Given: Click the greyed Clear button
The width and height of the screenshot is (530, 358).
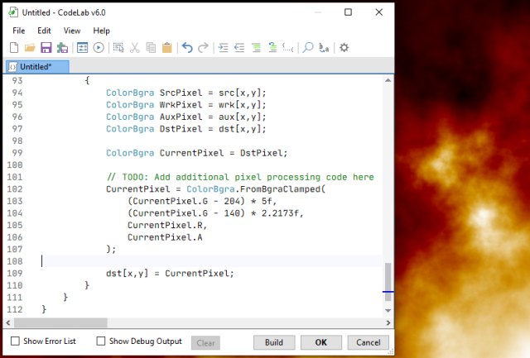Looking at the screenshot, I should tap(205, 343).
